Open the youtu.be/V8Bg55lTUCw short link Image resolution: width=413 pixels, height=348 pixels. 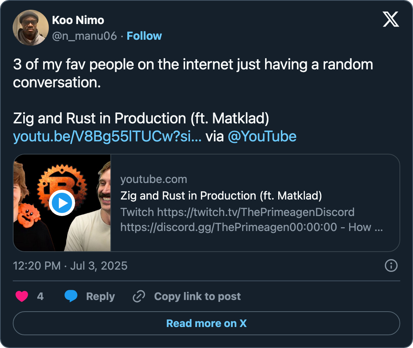pyautogui.click(x=107, y=136)
